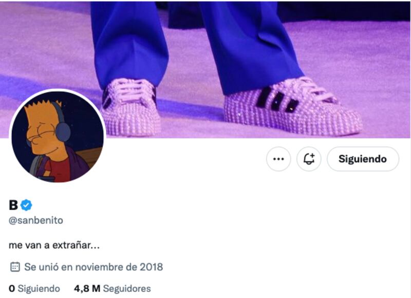Click the '4,8 M' follower count number
The width and height of the screenshot is (411, 298).
click(x=87, y=289)
